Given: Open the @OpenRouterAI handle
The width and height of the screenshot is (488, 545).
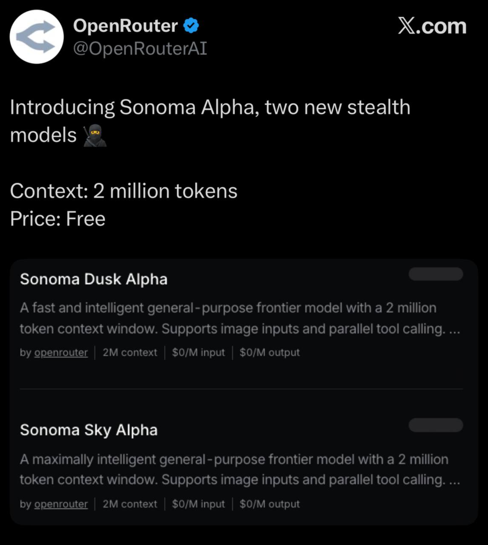Looking at the screenshot, I should tap(140, 49).
